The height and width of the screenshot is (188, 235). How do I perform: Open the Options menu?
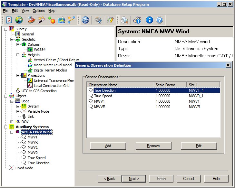coord(39,11)
